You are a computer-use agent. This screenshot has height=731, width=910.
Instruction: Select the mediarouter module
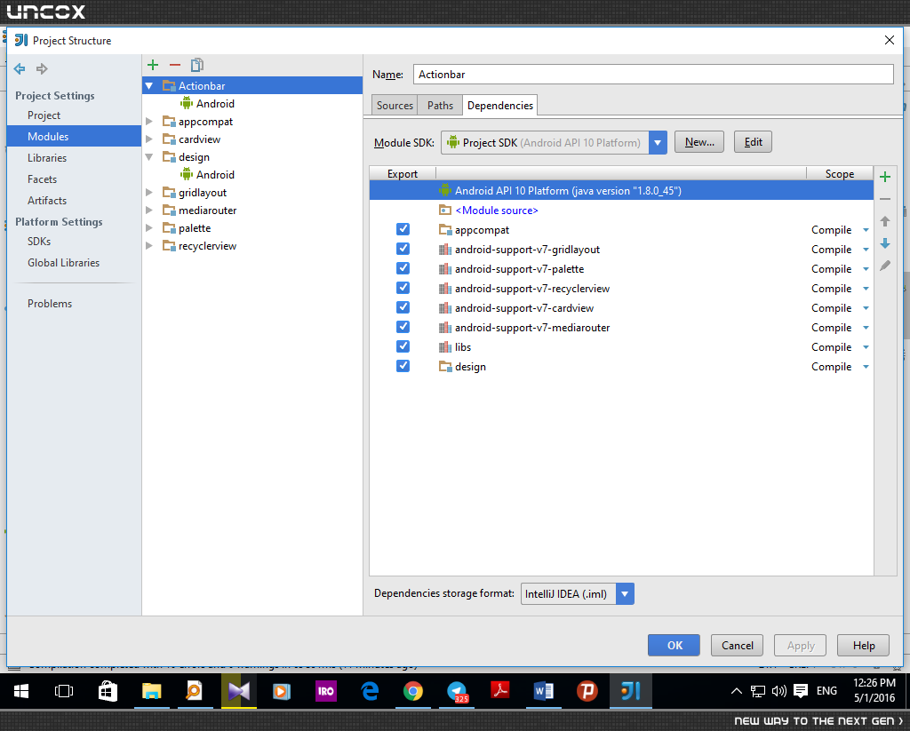(x=207, y=211)
